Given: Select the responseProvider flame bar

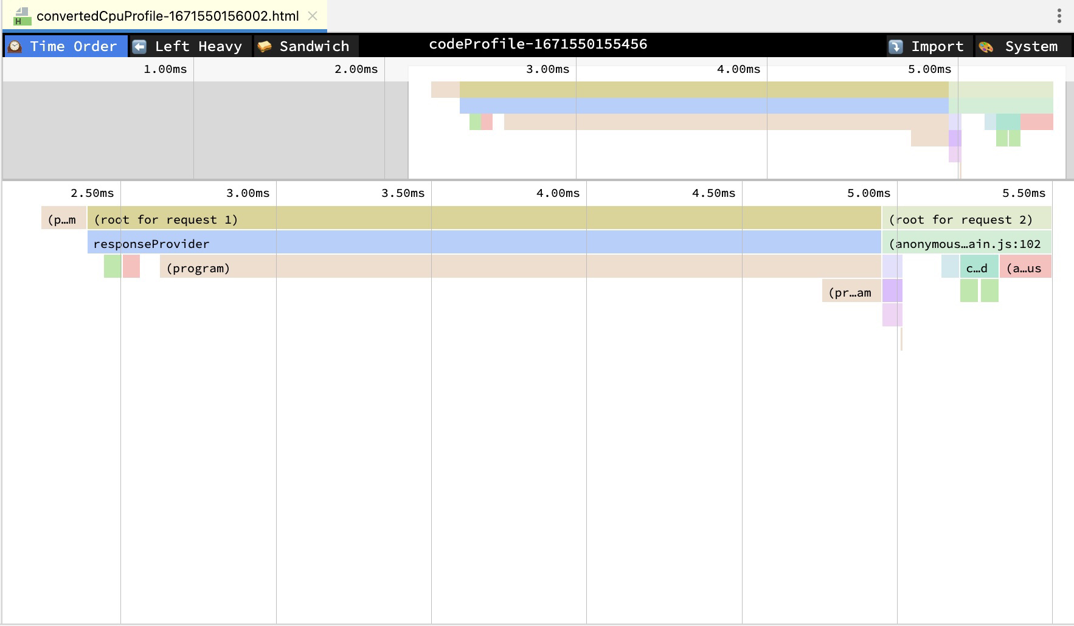Looking at the screenshot, I should (483, 243).
